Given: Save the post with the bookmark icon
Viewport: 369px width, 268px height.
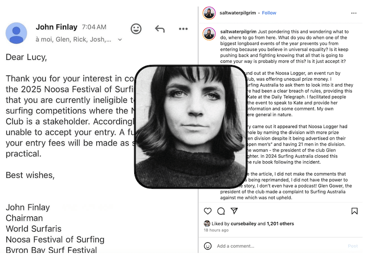Looking at the screenshot, I should click(x=354, y=211).
